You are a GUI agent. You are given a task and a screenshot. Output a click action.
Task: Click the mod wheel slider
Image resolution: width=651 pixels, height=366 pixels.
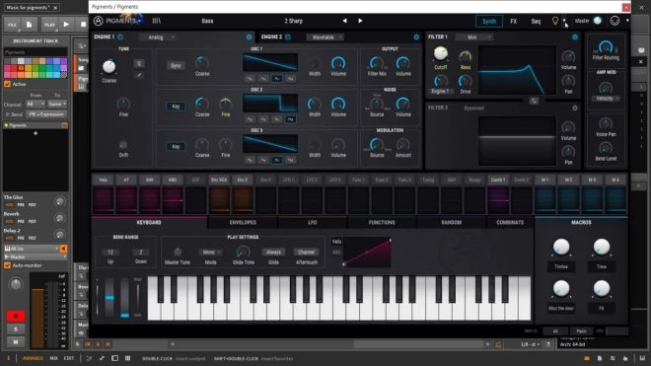pos(124,298)
